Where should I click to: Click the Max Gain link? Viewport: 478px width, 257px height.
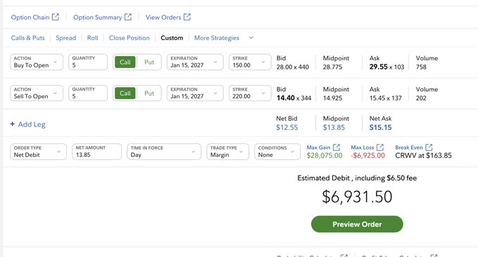[318, 147]
